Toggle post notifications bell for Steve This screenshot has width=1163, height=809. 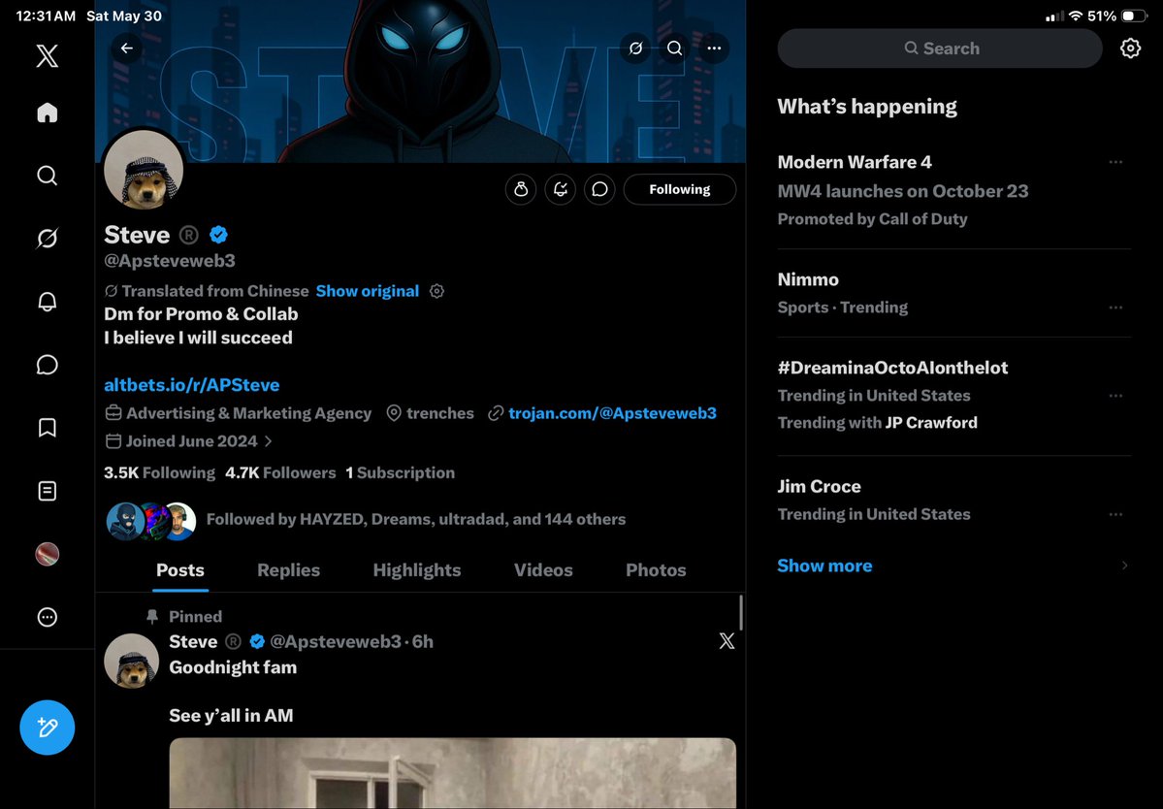click(x=560, y=189)
